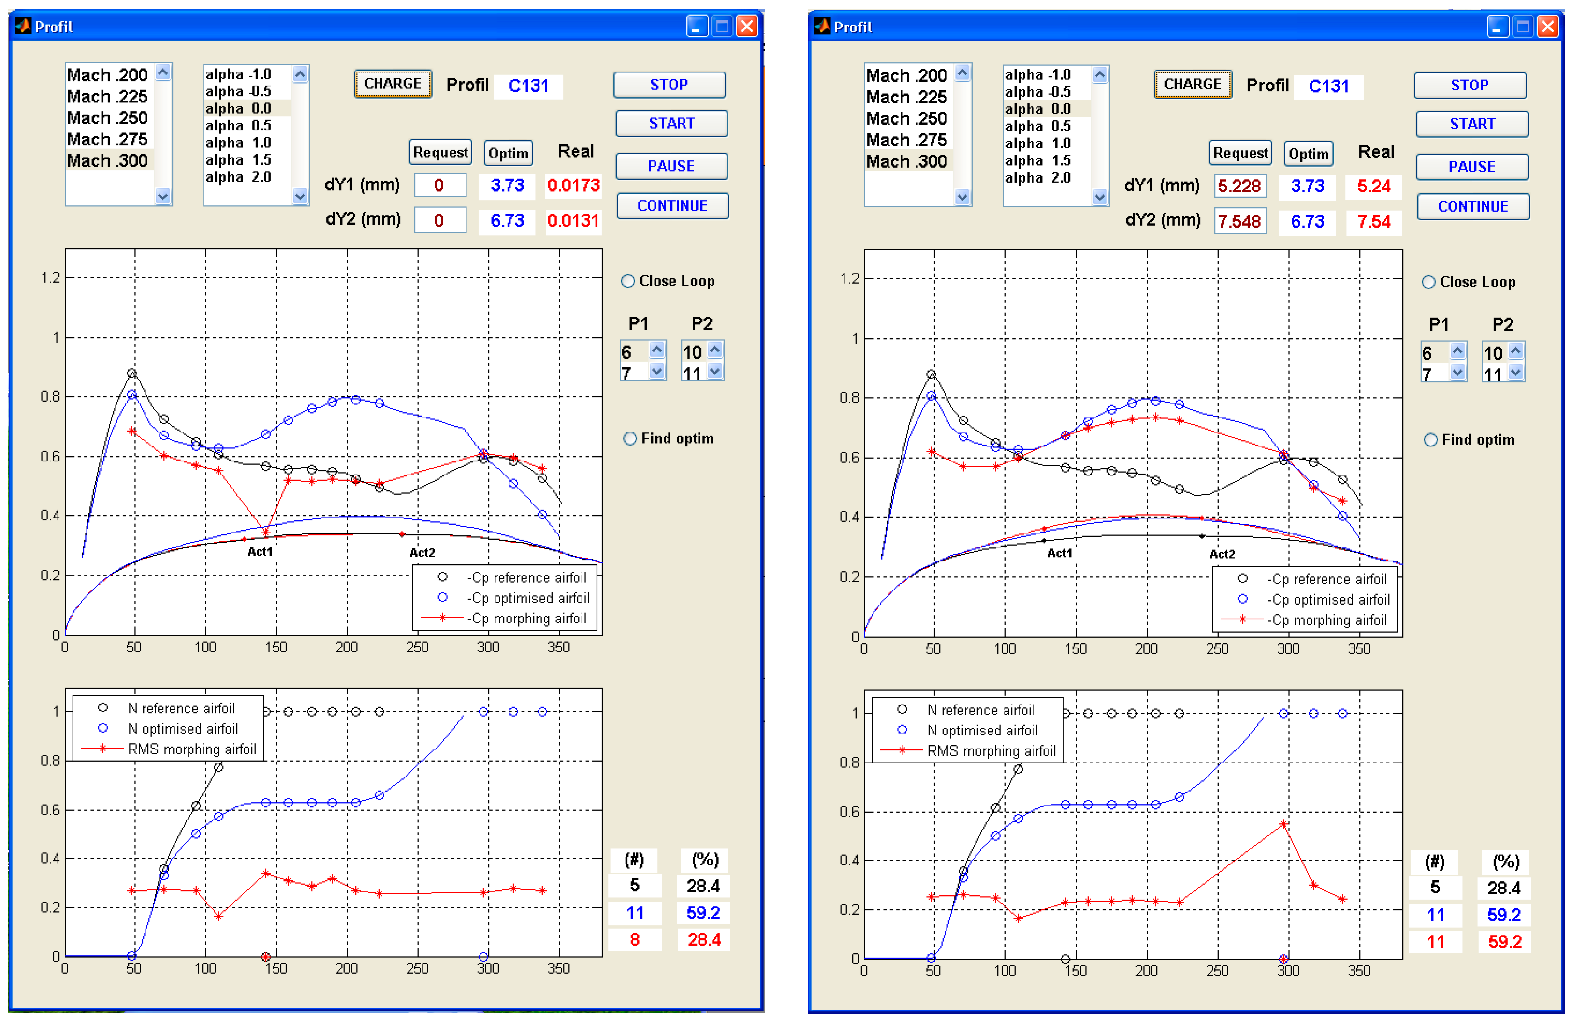The width and height of the screenshot is (1572, 1022).
Task: Toggle Close Loop radio in right window
Action: [1428, 282]
